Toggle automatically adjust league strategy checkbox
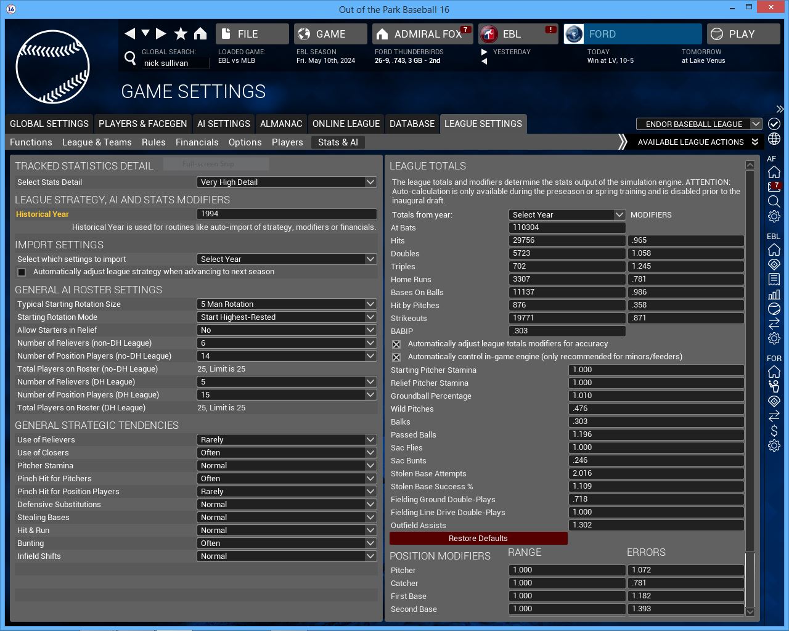This screenshot has height=631, width=789. [22, 272]
